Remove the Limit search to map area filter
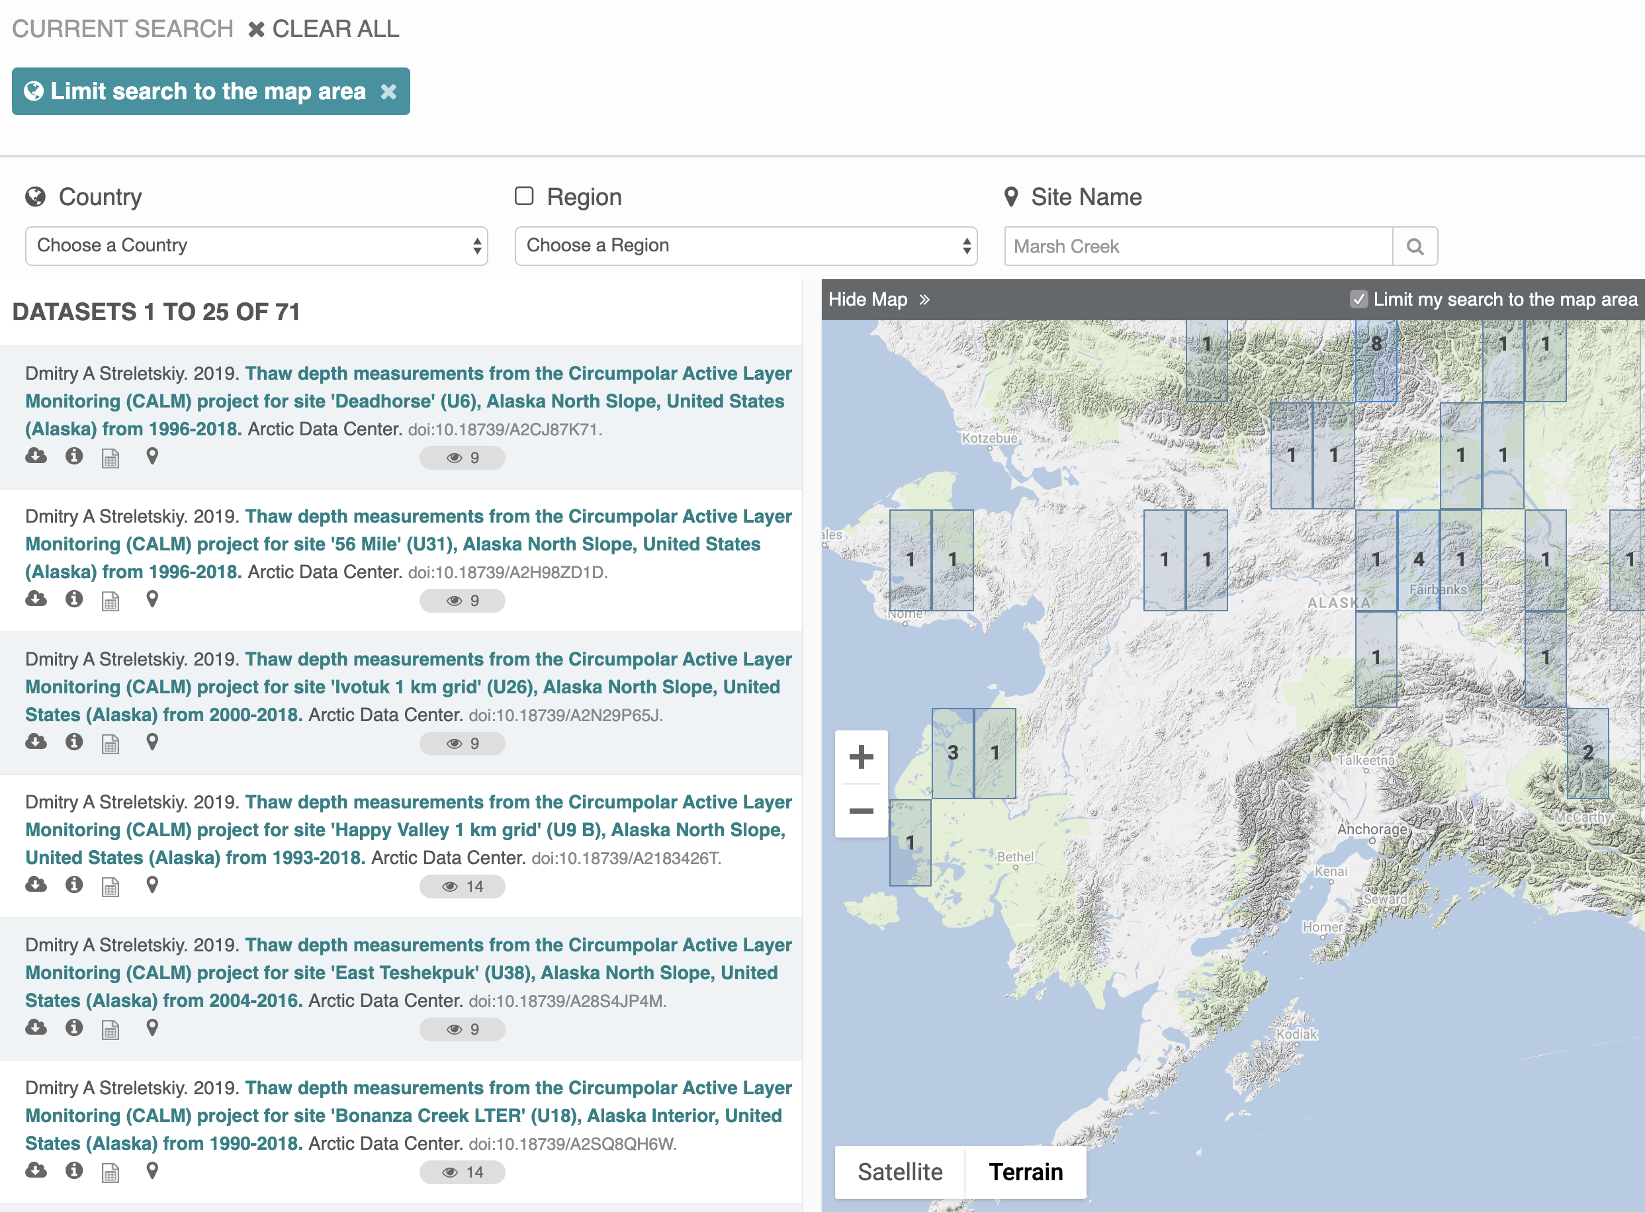Image resolution: width=1645 pixels, height=1212 pixels. tap(388, 91)
